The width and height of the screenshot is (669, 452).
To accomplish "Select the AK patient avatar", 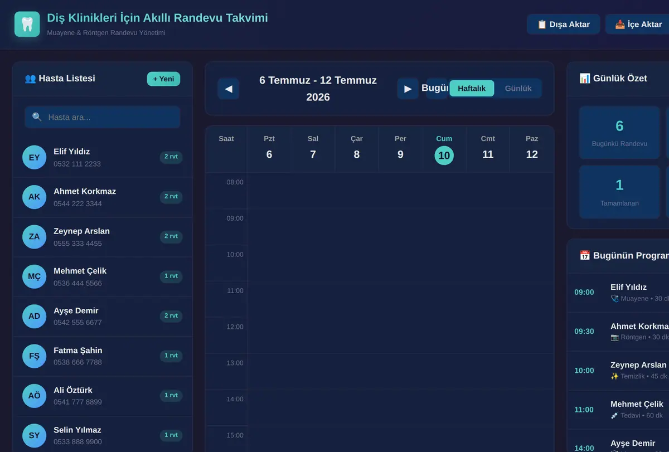I will [34, 197].
